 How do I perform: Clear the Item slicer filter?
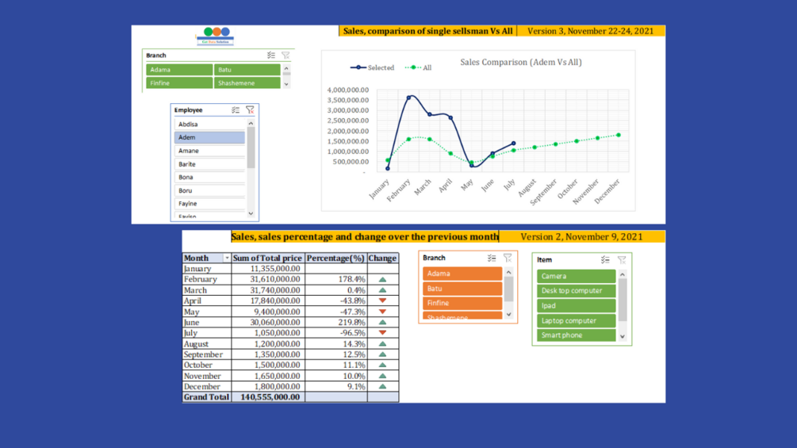click(622, 259)
